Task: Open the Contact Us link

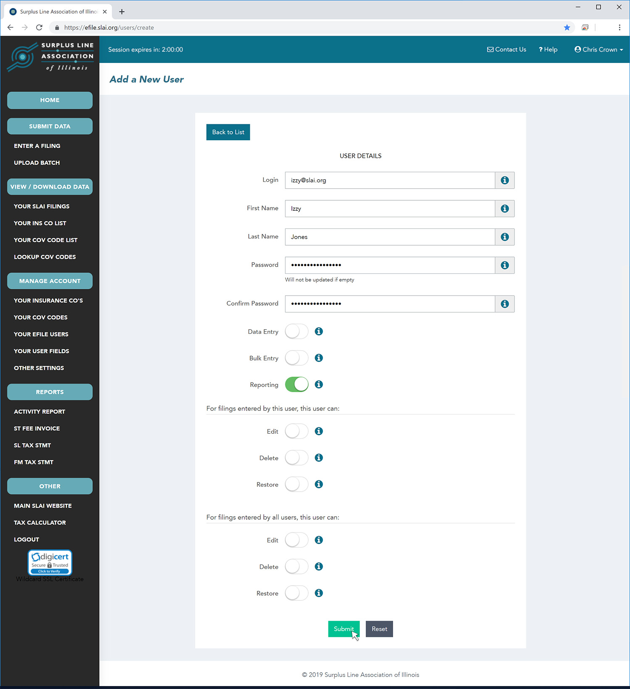Action: click(x=507, y=50)
